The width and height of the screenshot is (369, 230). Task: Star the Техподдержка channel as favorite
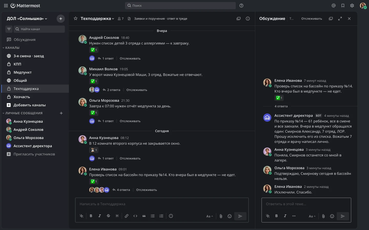[x=76, y=18]
